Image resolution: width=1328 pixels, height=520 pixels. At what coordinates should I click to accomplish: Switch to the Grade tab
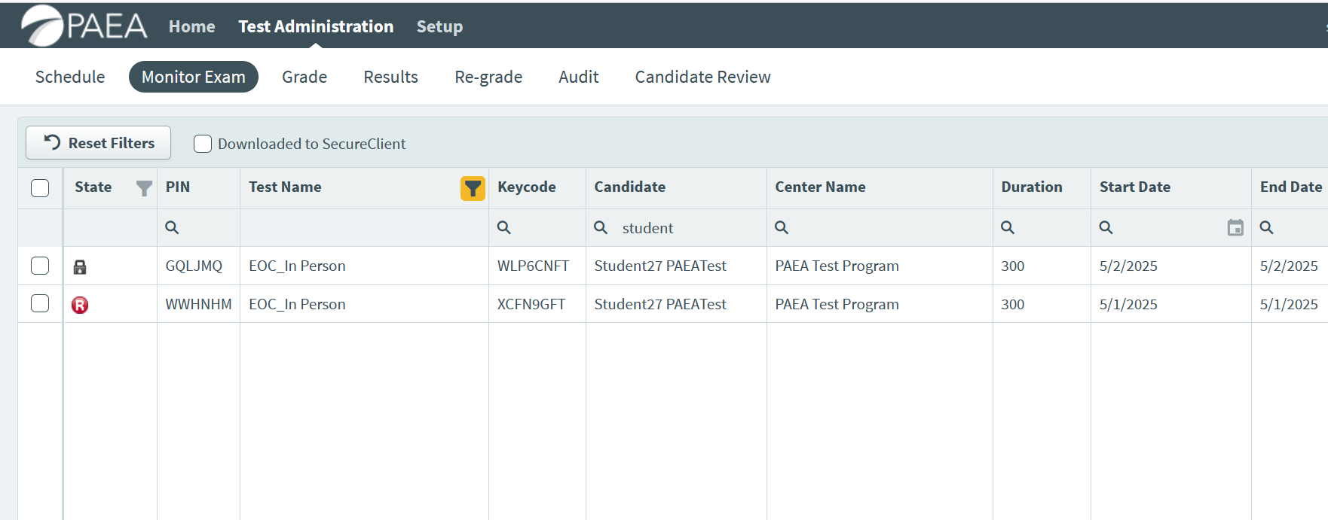click(x=304, y=77)
